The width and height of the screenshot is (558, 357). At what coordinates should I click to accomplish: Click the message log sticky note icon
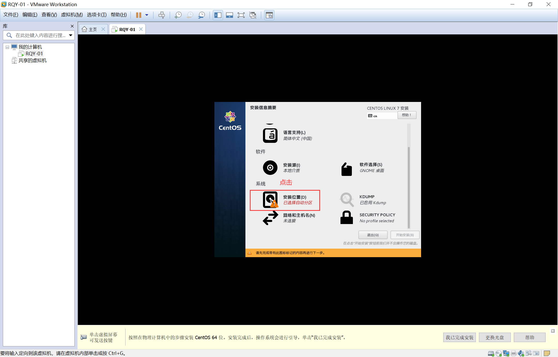pos(547,353)
